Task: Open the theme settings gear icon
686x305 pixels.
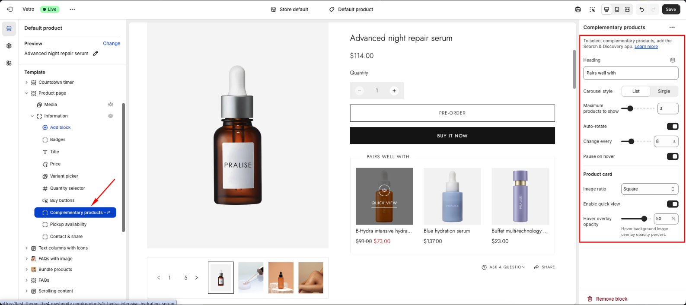Action: pos(9,46)
